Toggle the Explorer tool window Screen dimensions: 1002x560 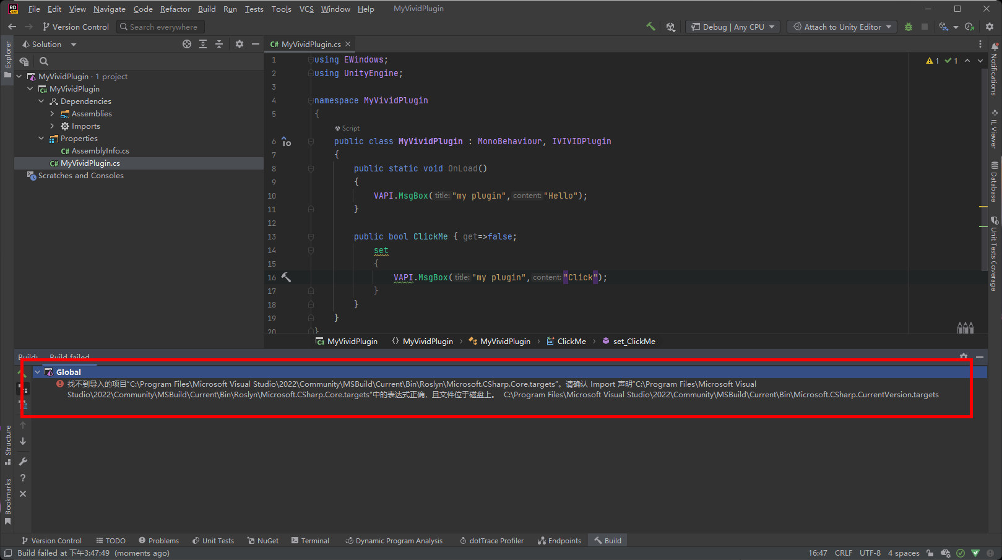click(7, 60)
